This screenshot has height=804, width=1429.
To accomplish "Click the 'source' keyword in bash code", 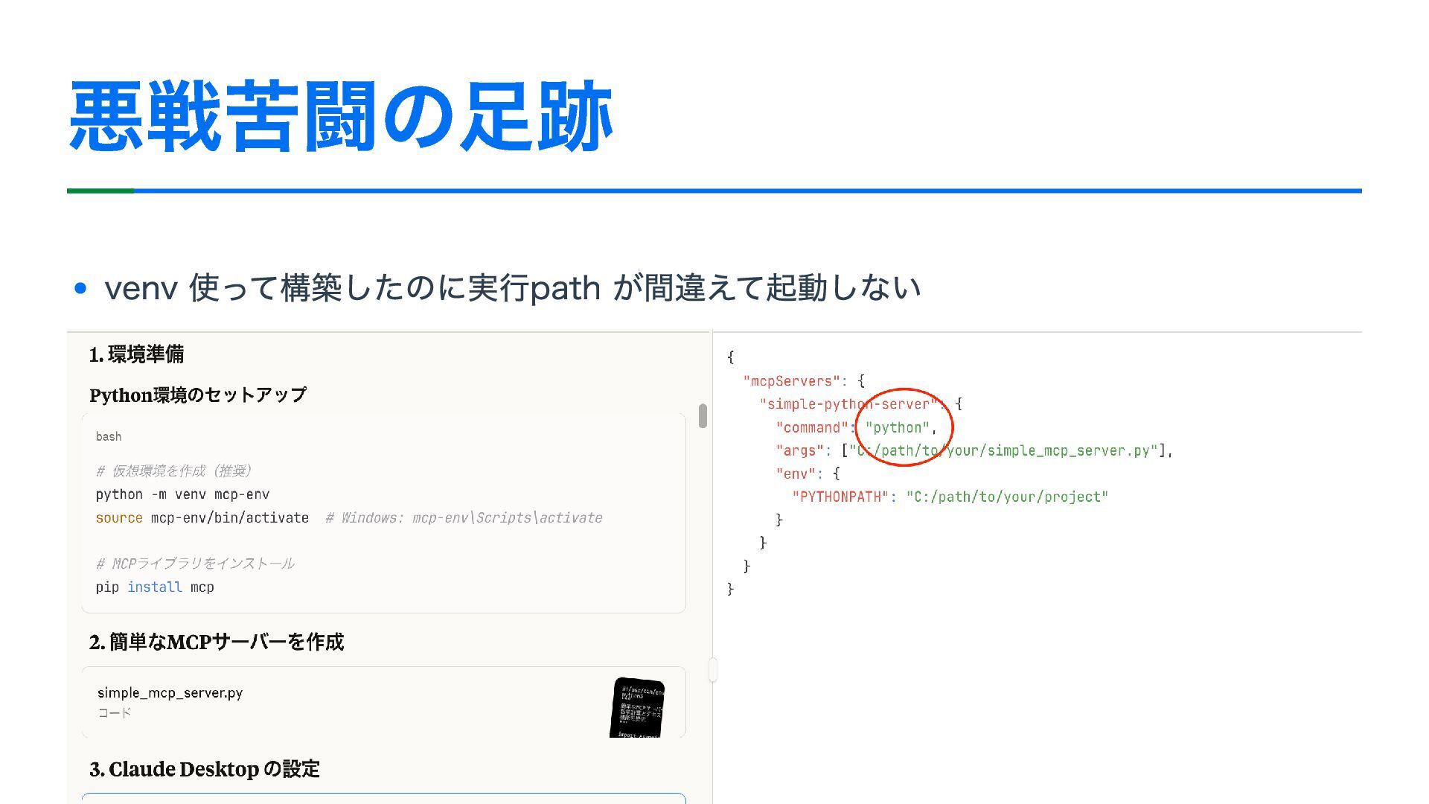I will 119,518.
